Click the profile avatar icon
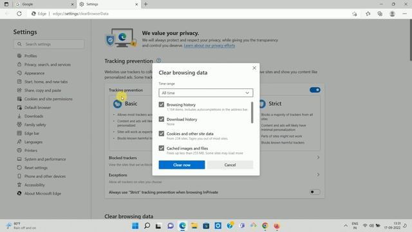Screen dimensions: 412x232 click(392, 14)
